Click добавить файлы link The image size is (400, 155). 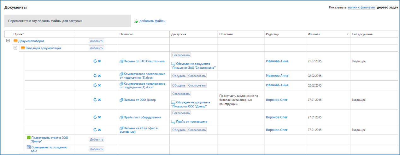coord(152,21)
